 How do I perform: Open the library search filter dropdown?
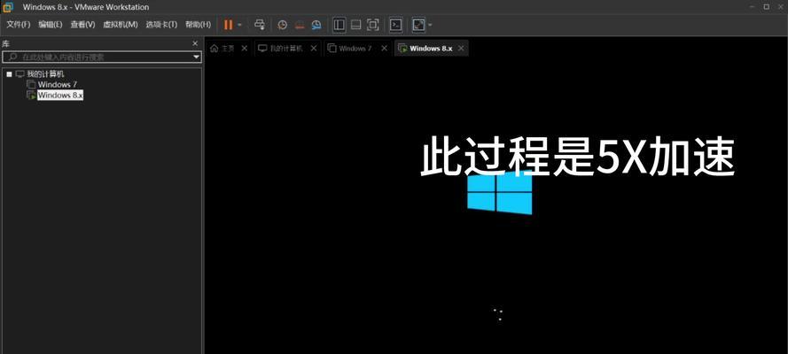click(197, 58)
